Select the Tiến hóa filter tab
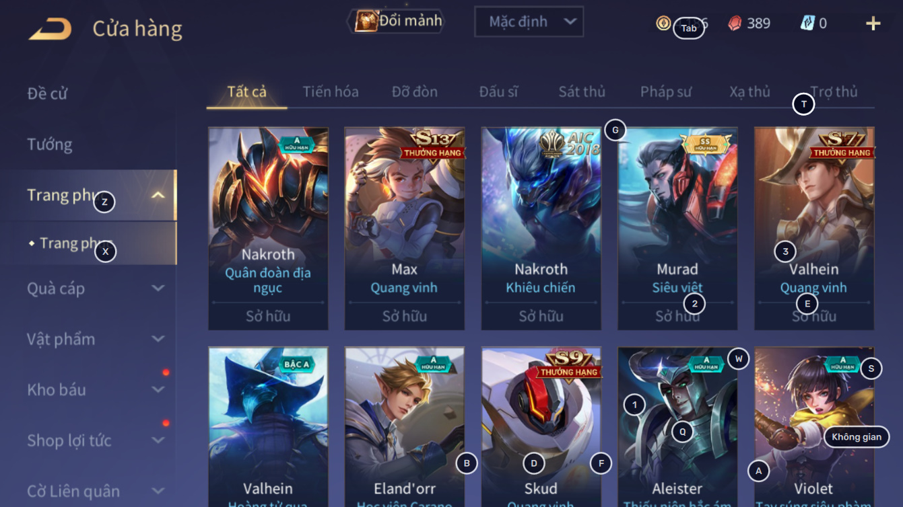 330,92
